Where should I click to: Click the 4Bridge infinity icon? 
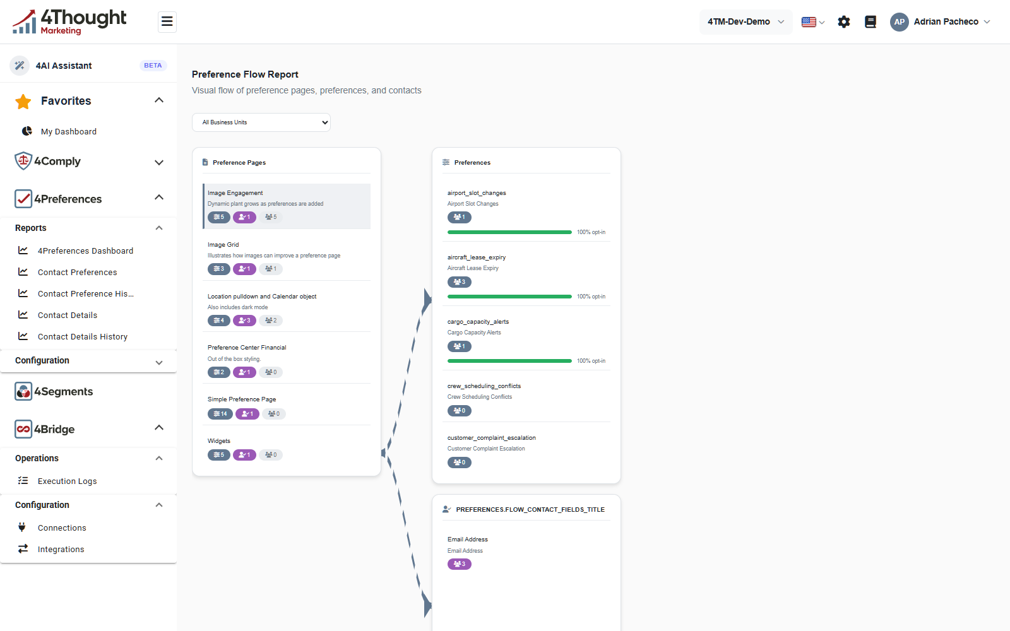pos(23,429)
